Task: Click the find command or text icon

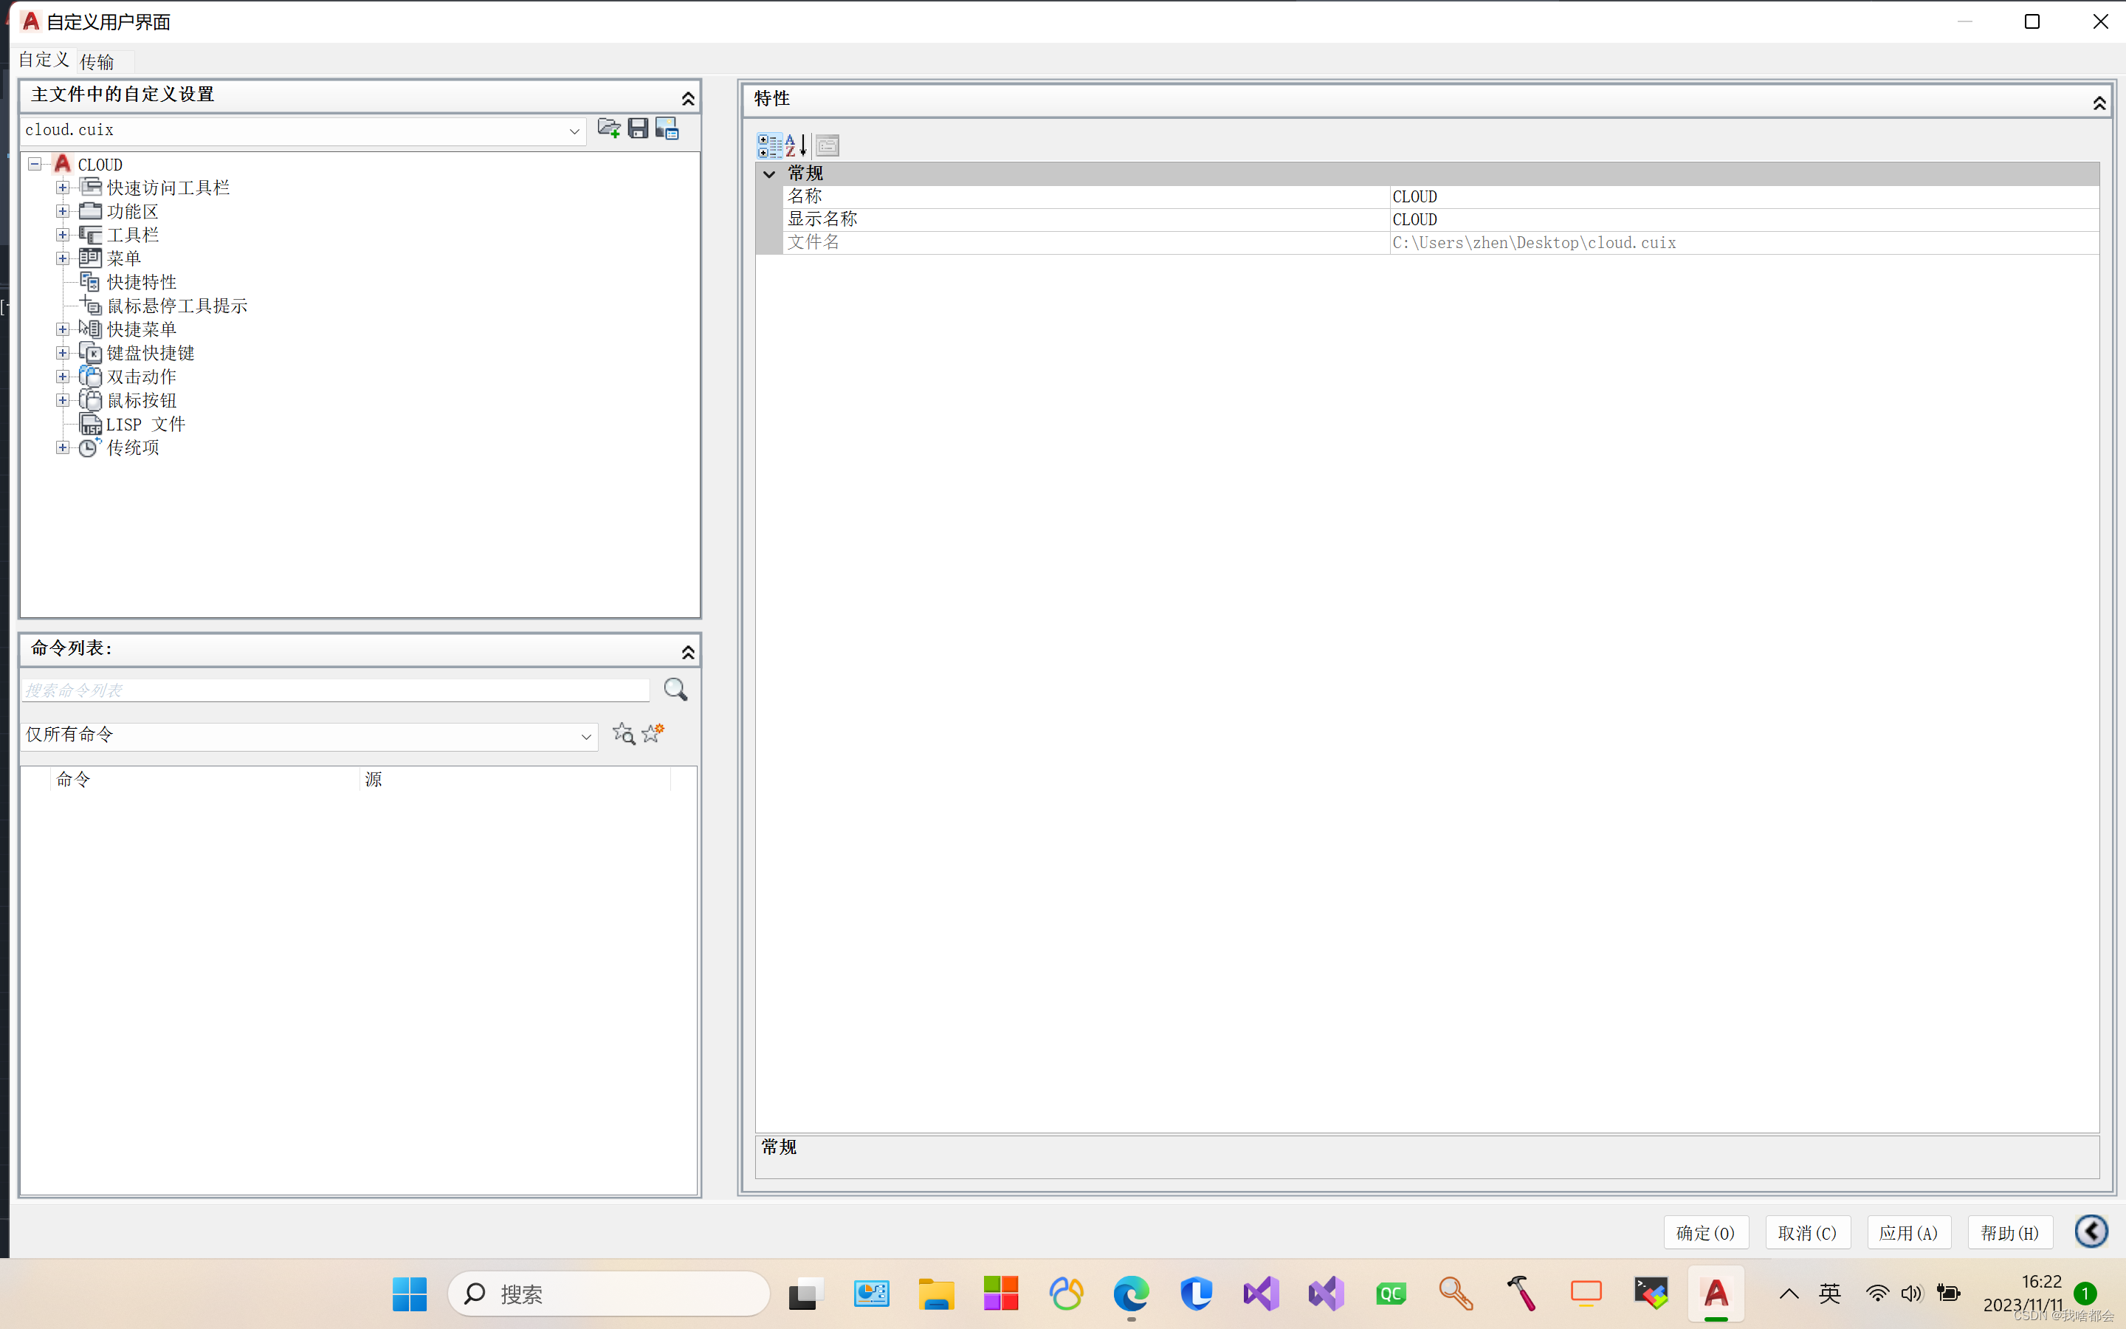Action: point(623,734)
